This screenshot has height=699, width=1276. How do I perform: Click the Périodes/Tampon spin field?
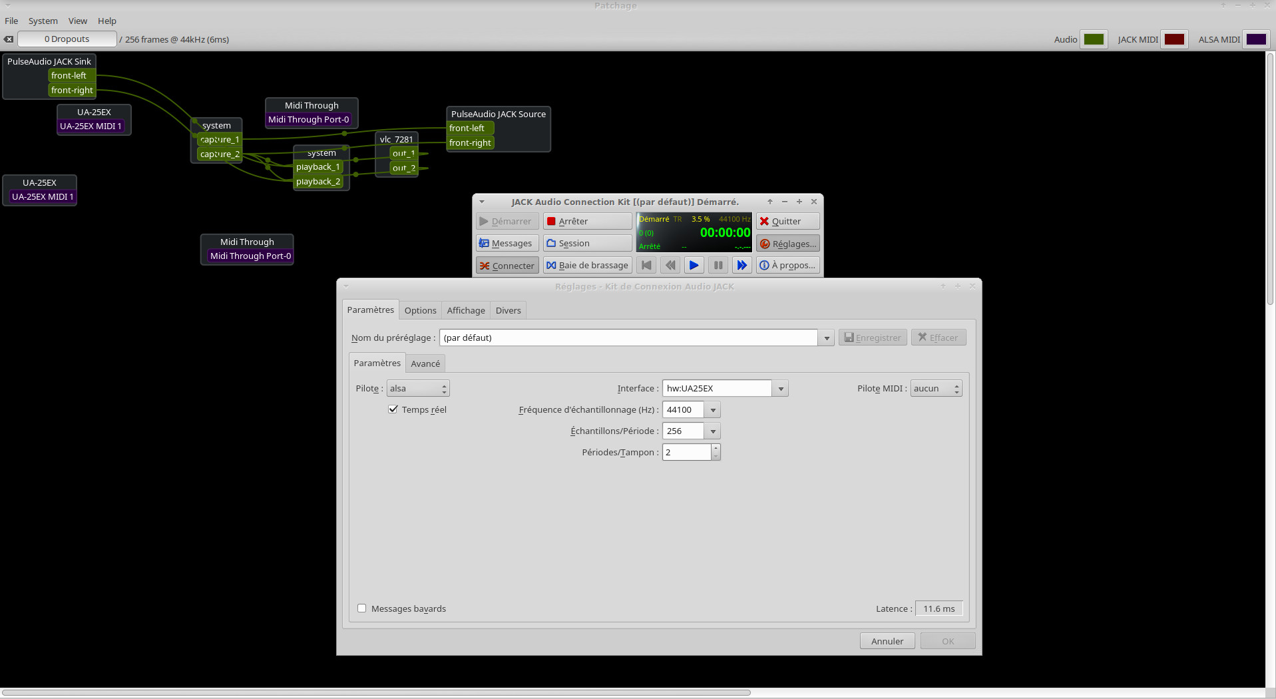(686, 453)
